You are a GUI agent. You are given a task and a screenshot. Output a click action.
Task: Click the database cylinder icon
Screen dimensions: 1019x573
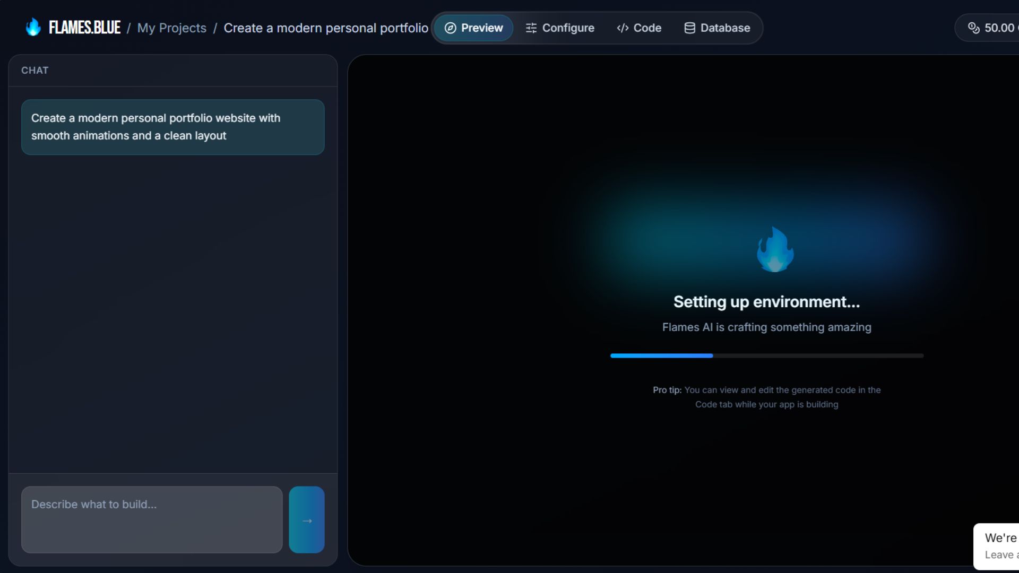(x=689, y=28)
